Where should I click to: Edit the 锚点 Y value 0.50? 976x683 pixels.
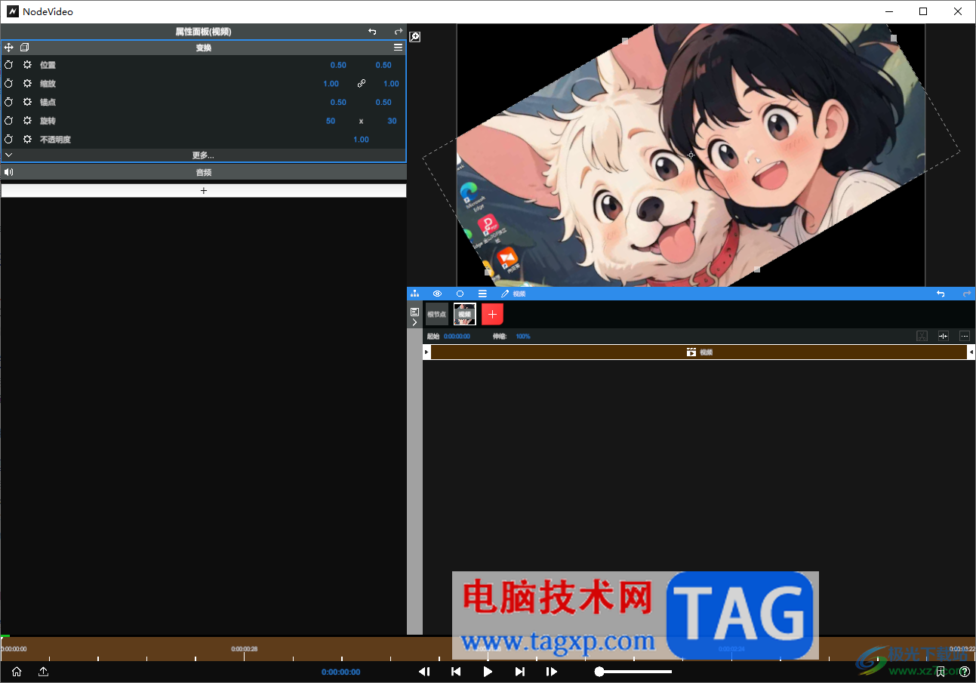pyautogui.click(x=383, y=102)
